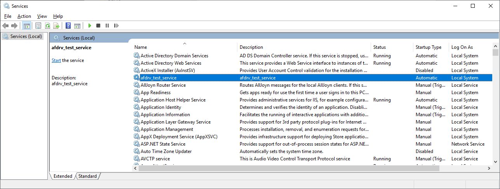500x189 pixels.
Task: Sort by the Startup Type column header
Action: [431, 47]
